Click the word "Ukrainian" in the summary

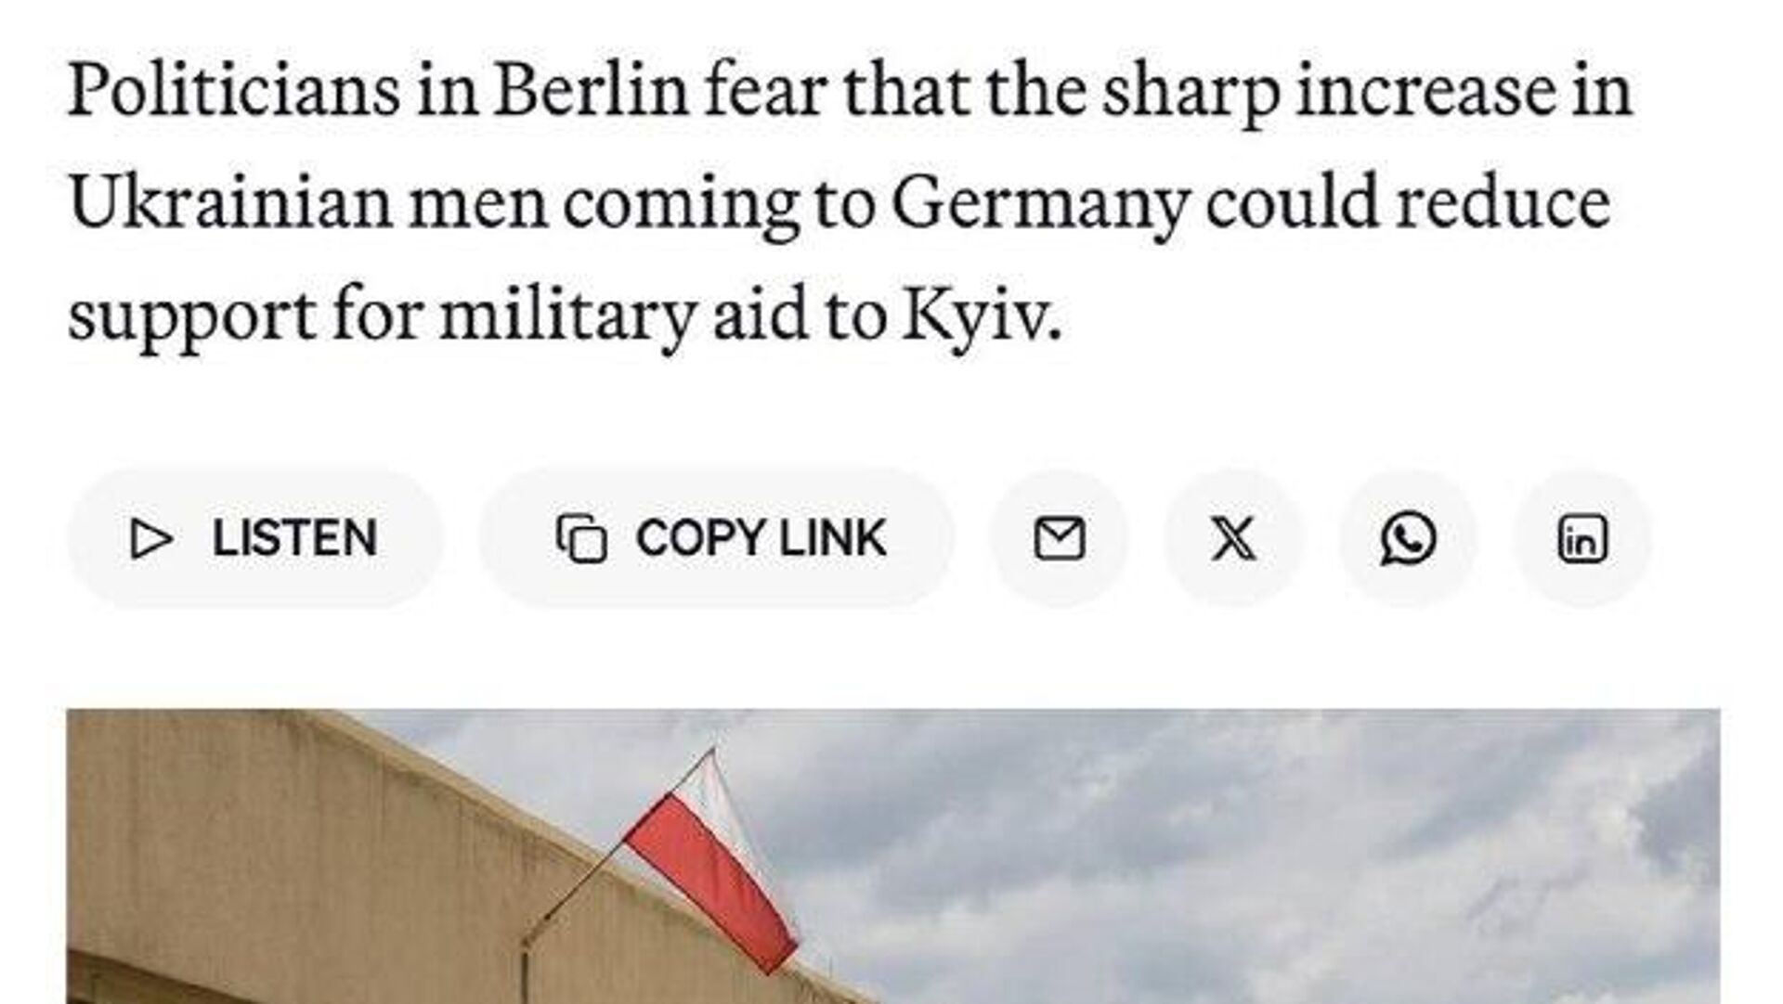[230, 204]
